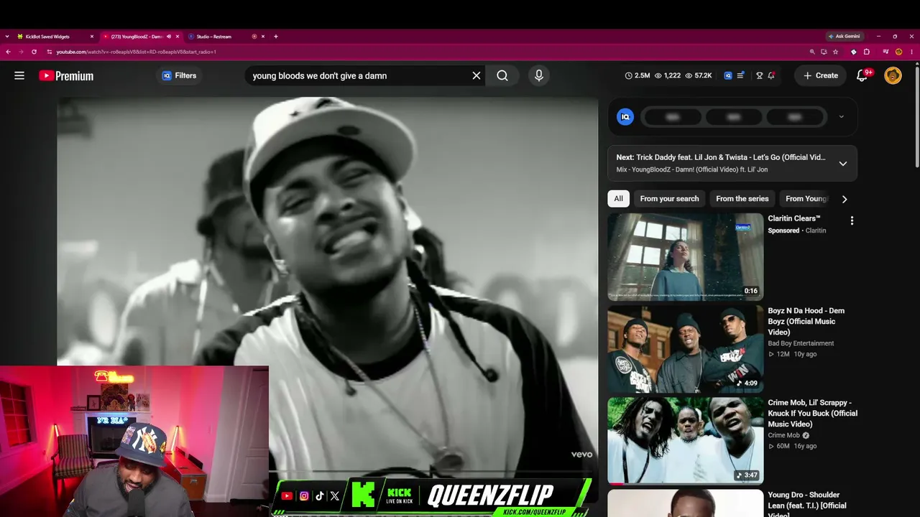Reload the YouTube page
The height and width of the screenshot is (517, 920).
point(34,52)
